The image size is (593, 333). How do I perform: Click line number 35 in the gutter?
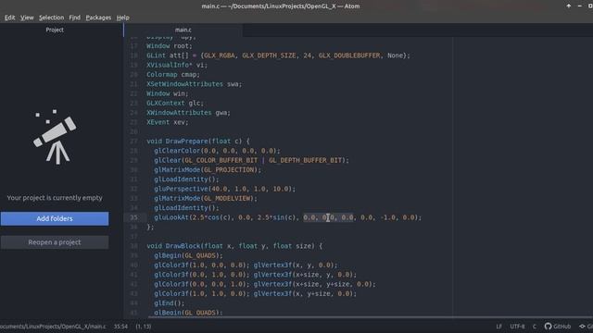point(133,217)
